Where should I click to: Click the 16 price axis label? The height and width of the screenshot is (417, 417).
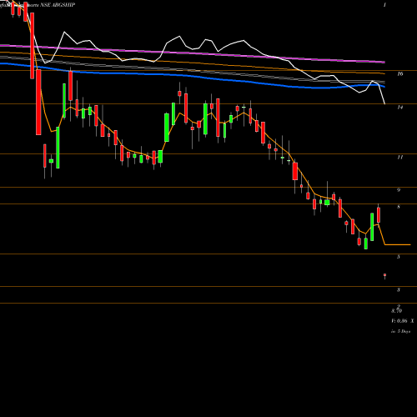[400, 73]
